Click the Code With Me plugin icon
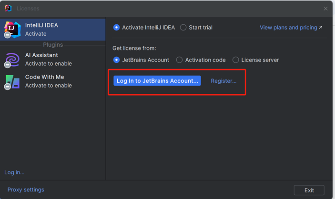The width and height of the screenshot is (335, 199). tap(12, 81)
